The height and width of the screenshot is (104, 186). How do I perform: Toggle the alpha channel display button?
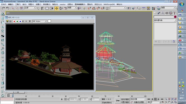23,21
